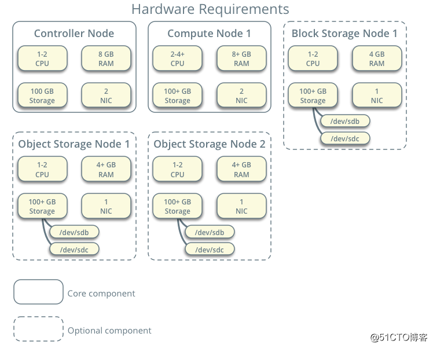Click Compute Node 8+ GB RAM box
This screenshot has height=348, width=433.
click(241, 58)
